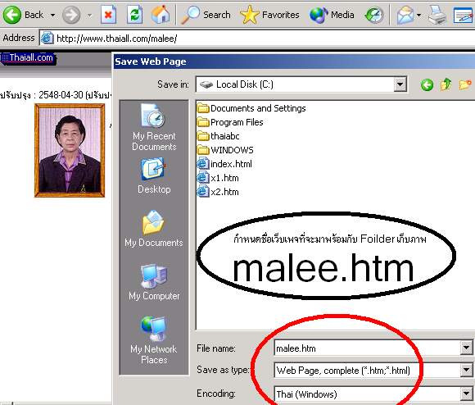Select My Recent Documents in places bar

(154, 127)
